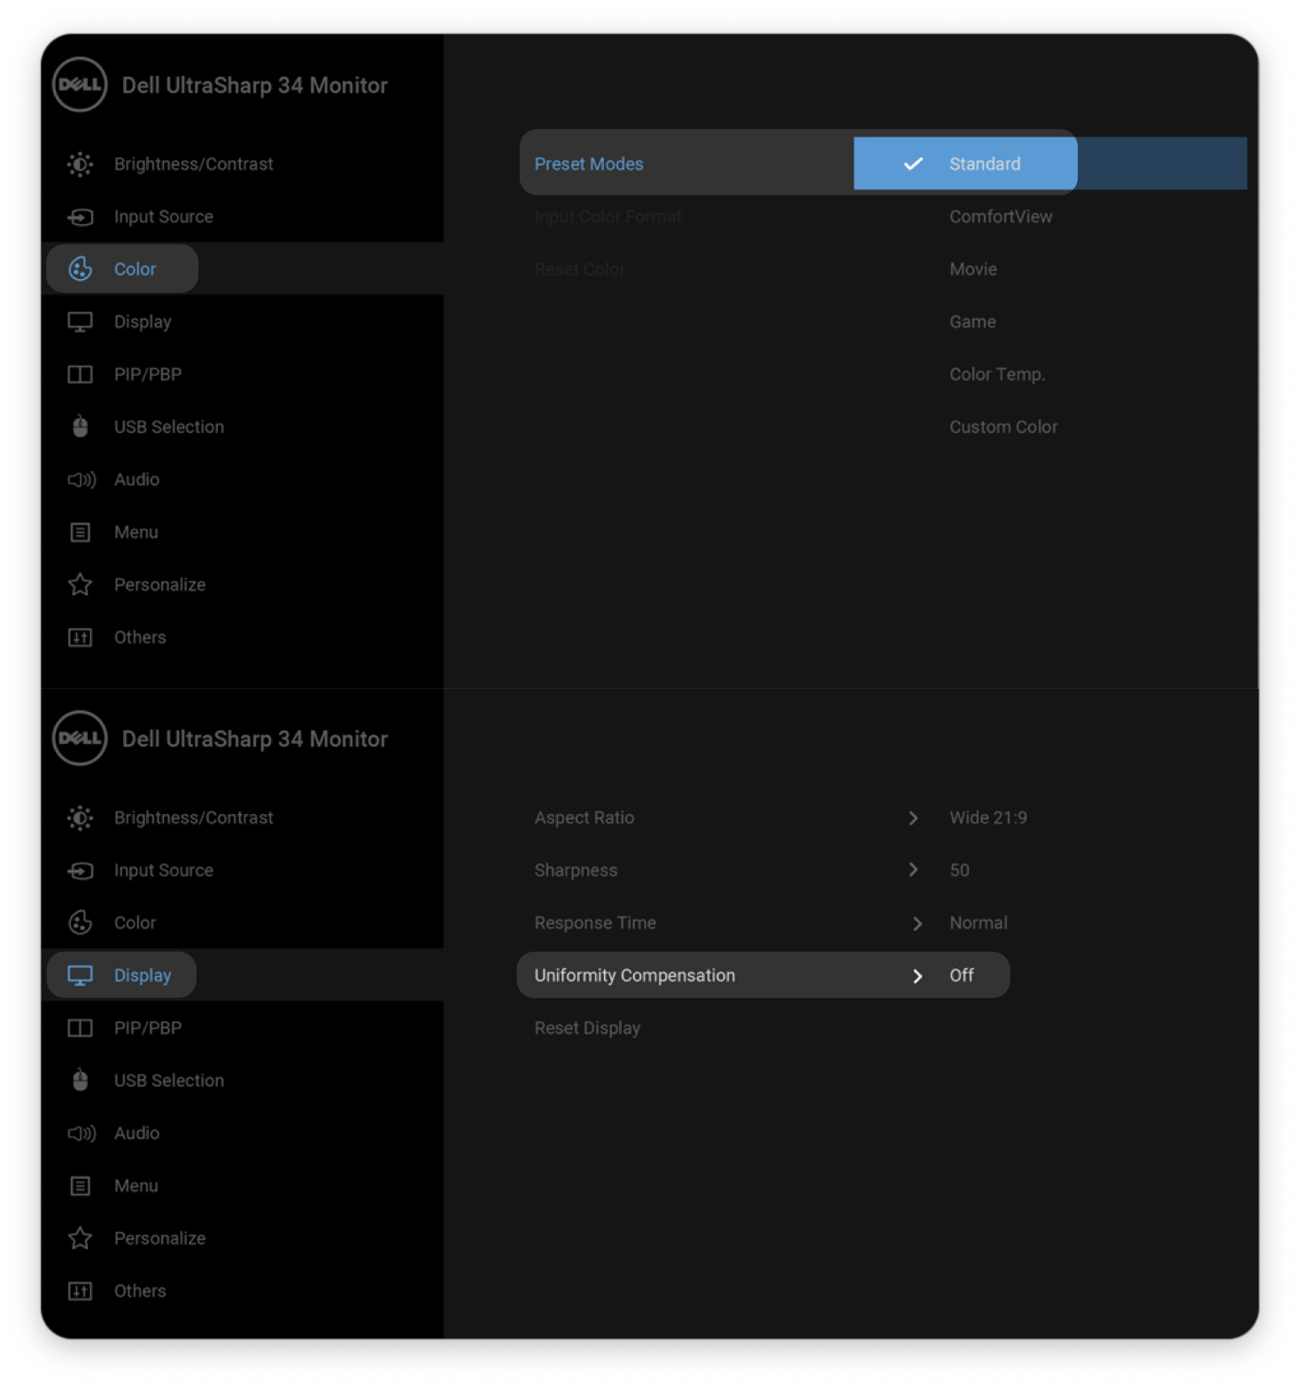Open Brightness/Contrast label in upper menu
The height and width of the screenshot is (1387, 1300).
193,164
